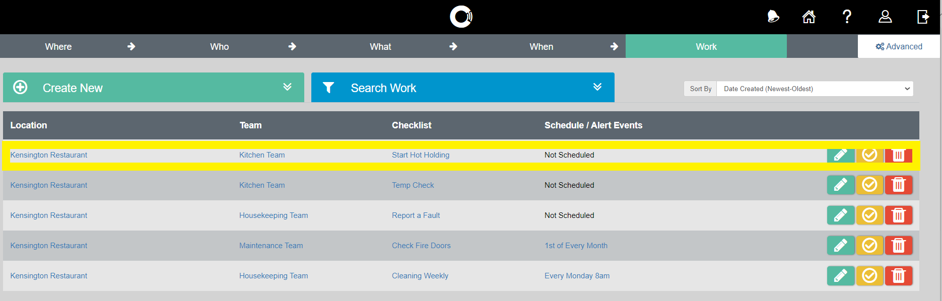The width and height of the screenshot is (942, 301).
Task: Delete the Report a Fault row
Action: (x=899, y=215)
